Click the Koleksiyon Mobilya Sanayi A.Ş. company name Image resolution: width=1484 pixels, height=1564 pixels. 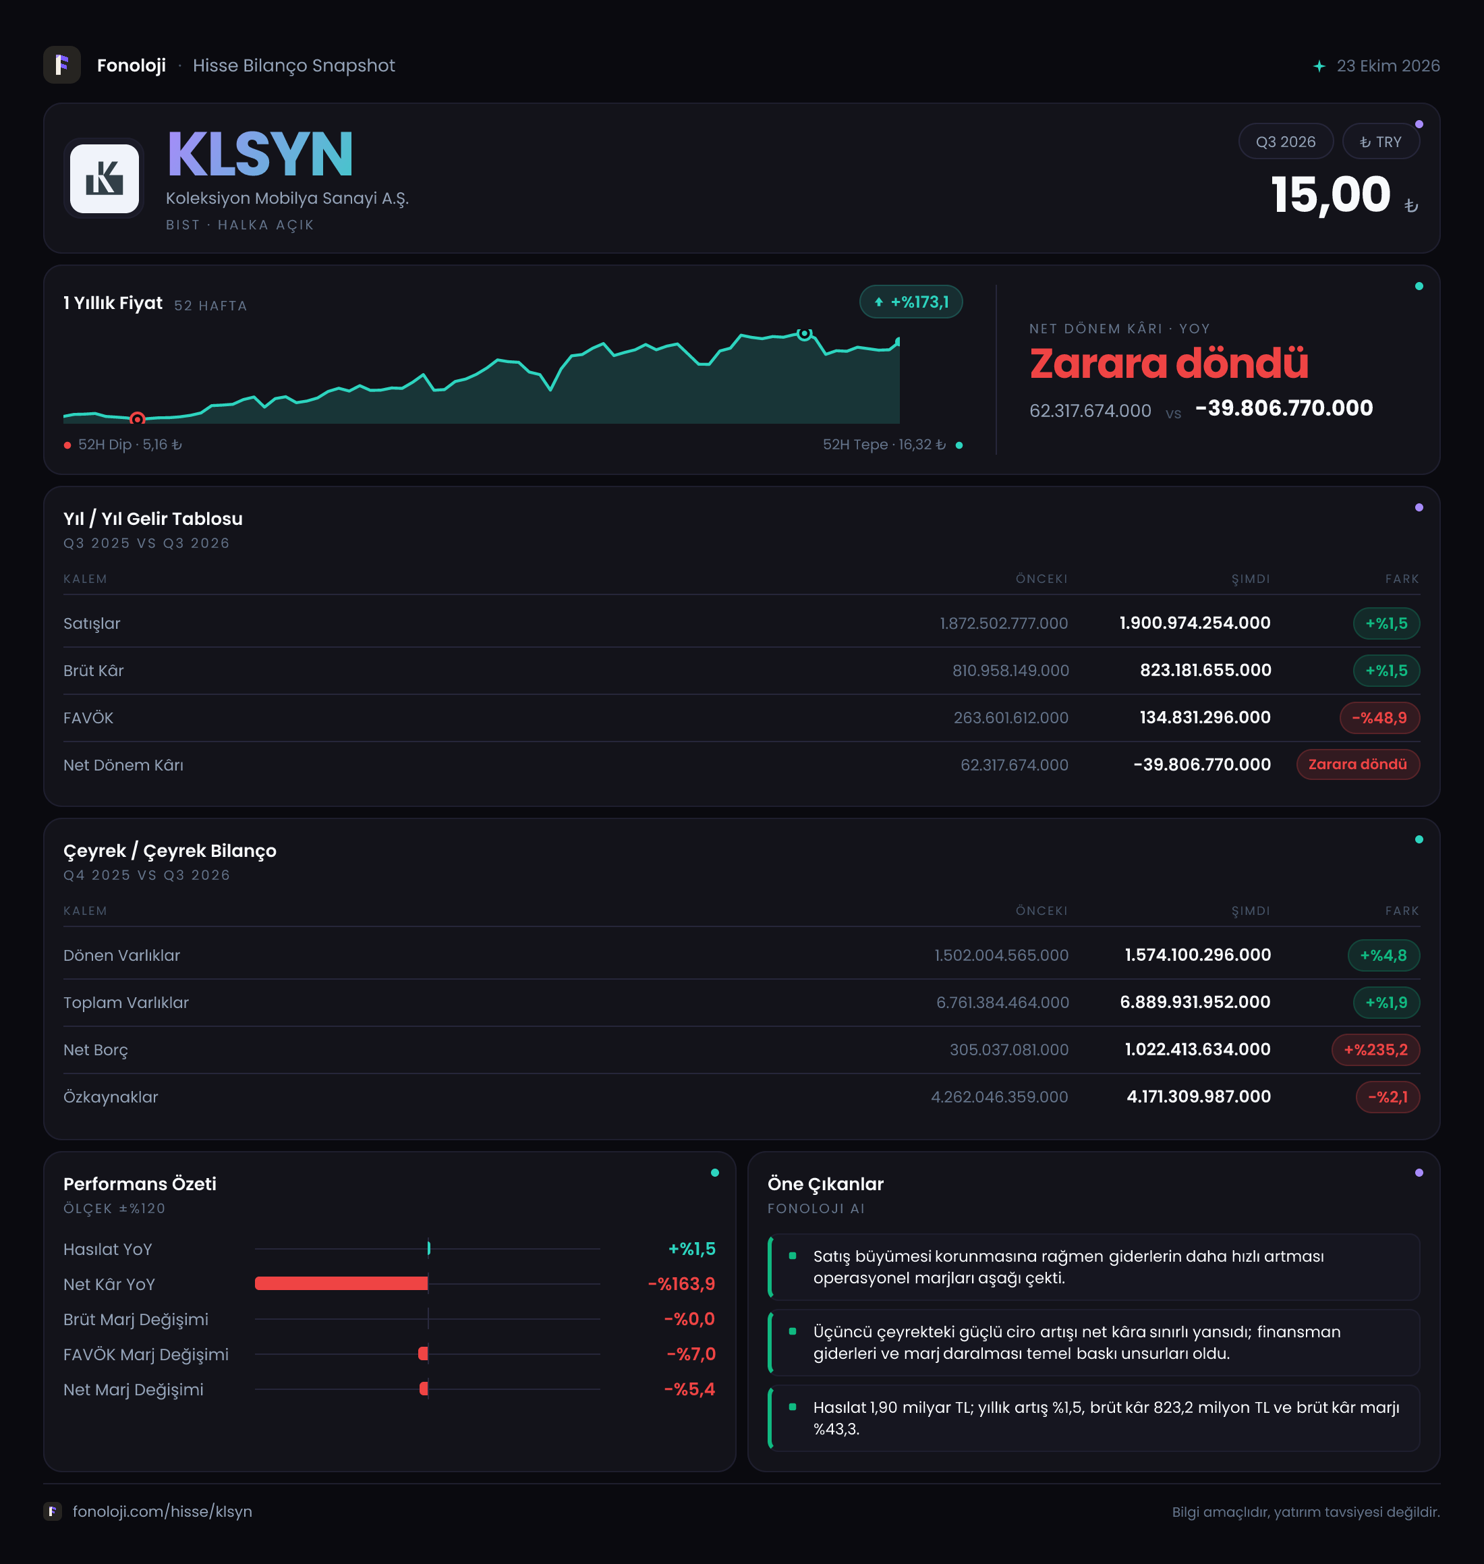pos(287,198)
